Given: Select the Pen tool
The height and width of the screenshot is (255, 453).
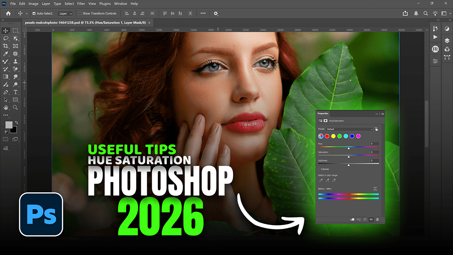Looking at the screenshot, I should point(6,92).
